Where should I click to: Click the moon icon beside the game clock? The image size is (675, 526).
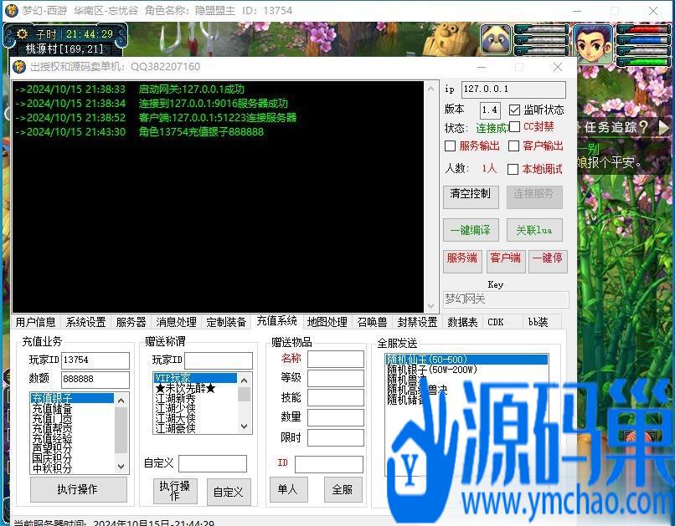[x=22, y=34]
